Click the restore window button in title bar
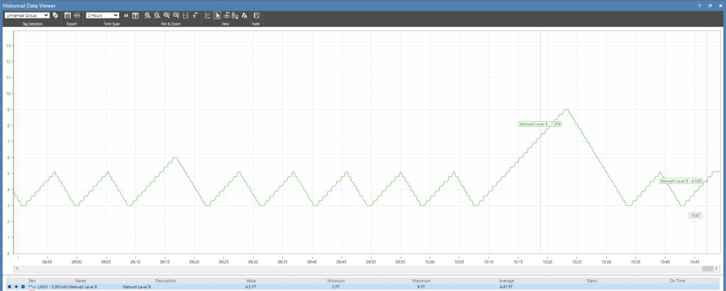The height and width of the screenshot is (291, 726). click(710, 5)
